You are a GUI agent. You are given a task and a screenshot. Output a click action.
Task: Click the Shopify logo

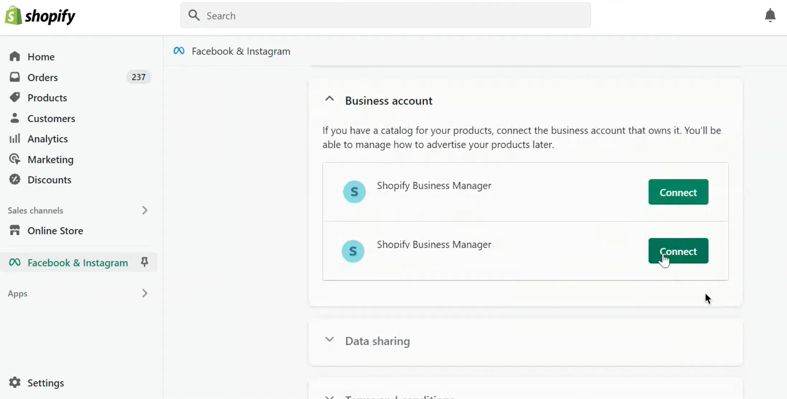(40, 15)
